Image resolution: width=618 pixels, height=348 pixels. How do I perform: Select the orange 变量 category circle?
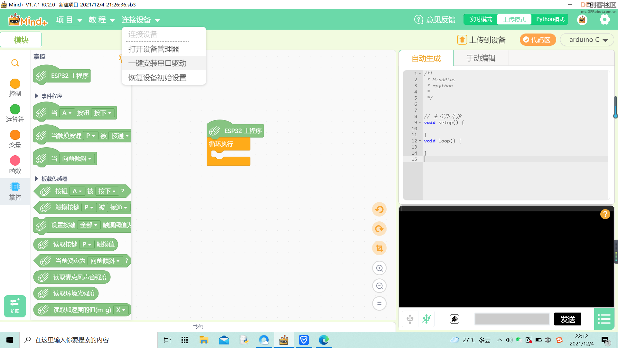(15, 135)
